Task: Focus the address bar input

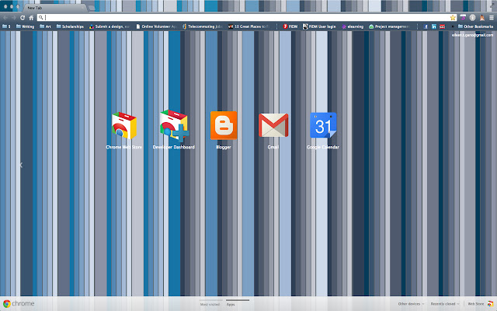Action: [247, 18]
